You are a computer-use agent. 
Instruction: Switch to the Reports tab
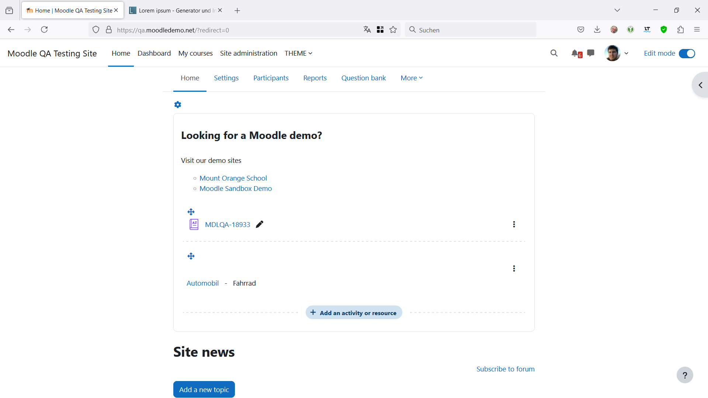315,78
